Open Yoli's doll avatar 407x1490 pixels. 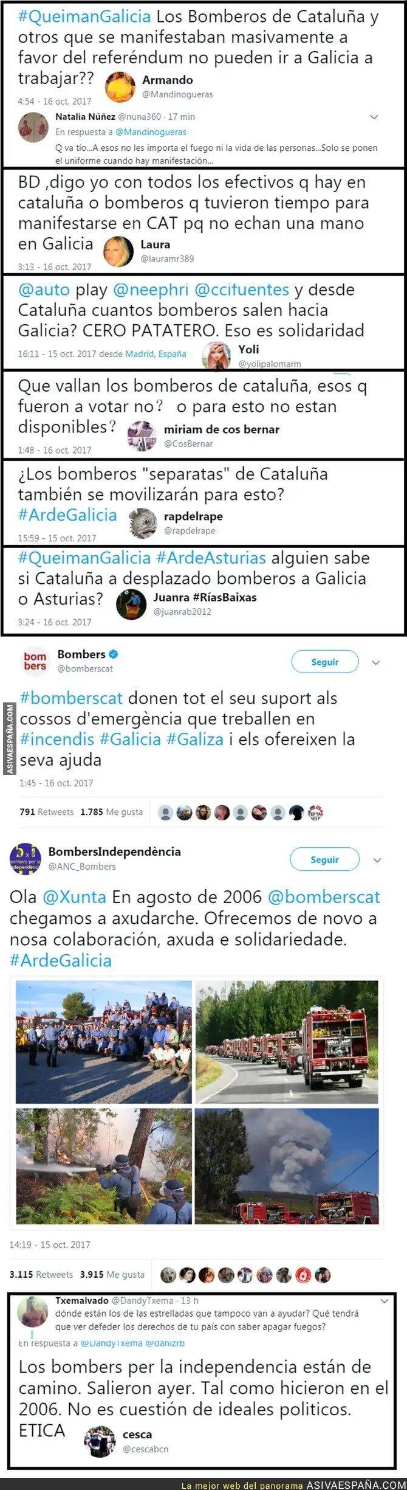click(216, 356)
